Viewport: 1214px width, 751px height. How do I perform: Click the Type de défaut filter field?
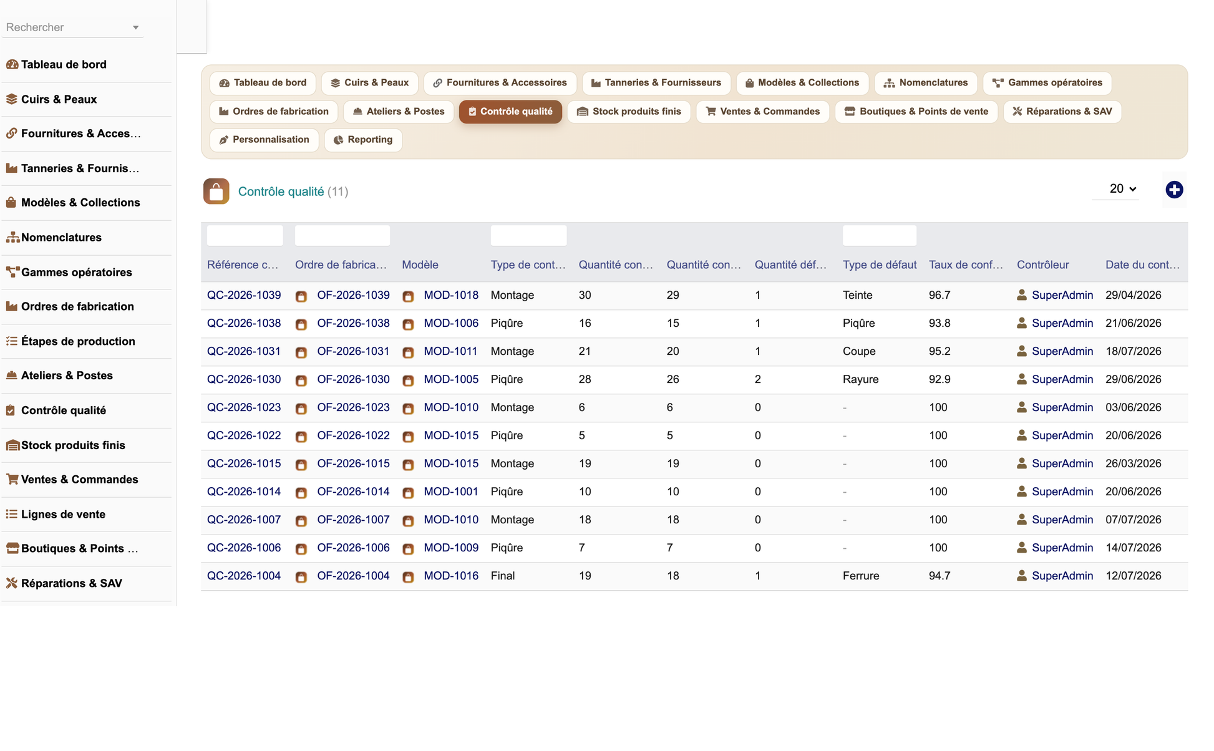click(x=880, y=235)
